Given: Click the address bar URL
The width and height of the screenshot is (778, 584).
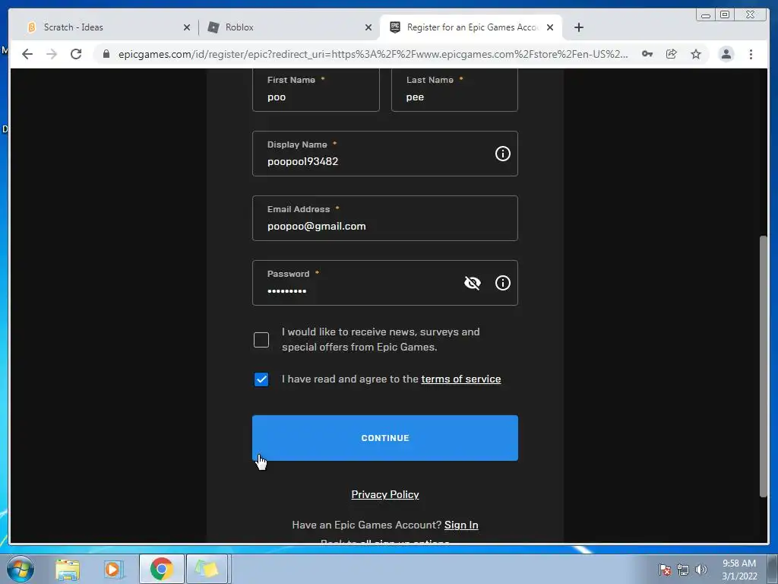Looking at the screenshot, I should click(x=373, y=54).
